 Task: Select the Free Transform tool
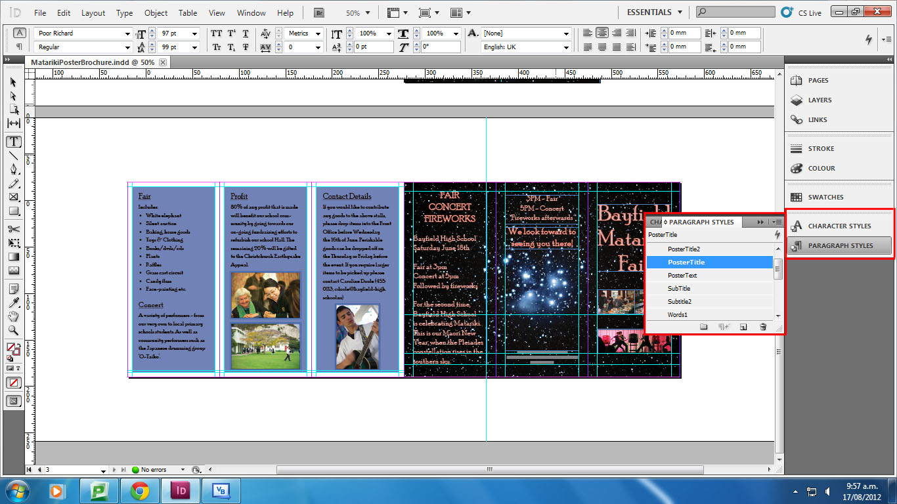[x=13, y=243]
